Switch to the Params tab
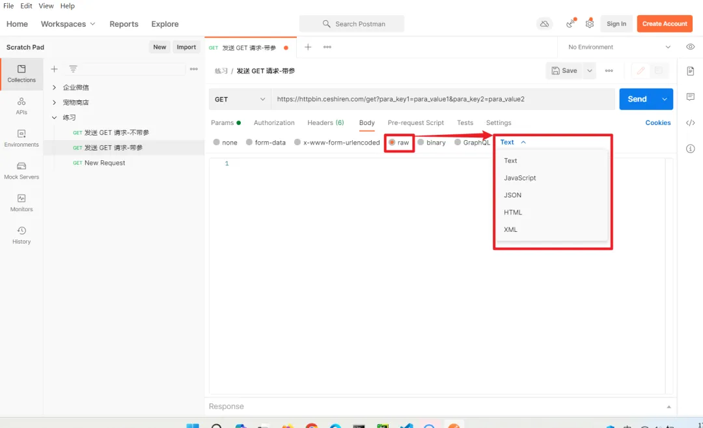 (x=225, y=123)
